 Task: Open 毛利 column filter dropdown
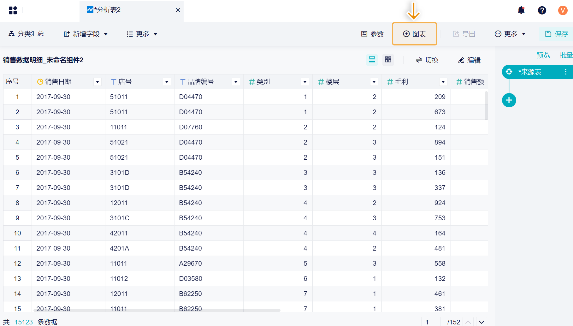pos(443,82)
